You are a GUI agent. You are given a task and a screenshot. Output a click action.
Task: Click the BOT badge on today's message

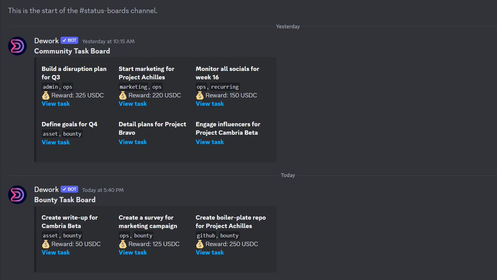69,189
